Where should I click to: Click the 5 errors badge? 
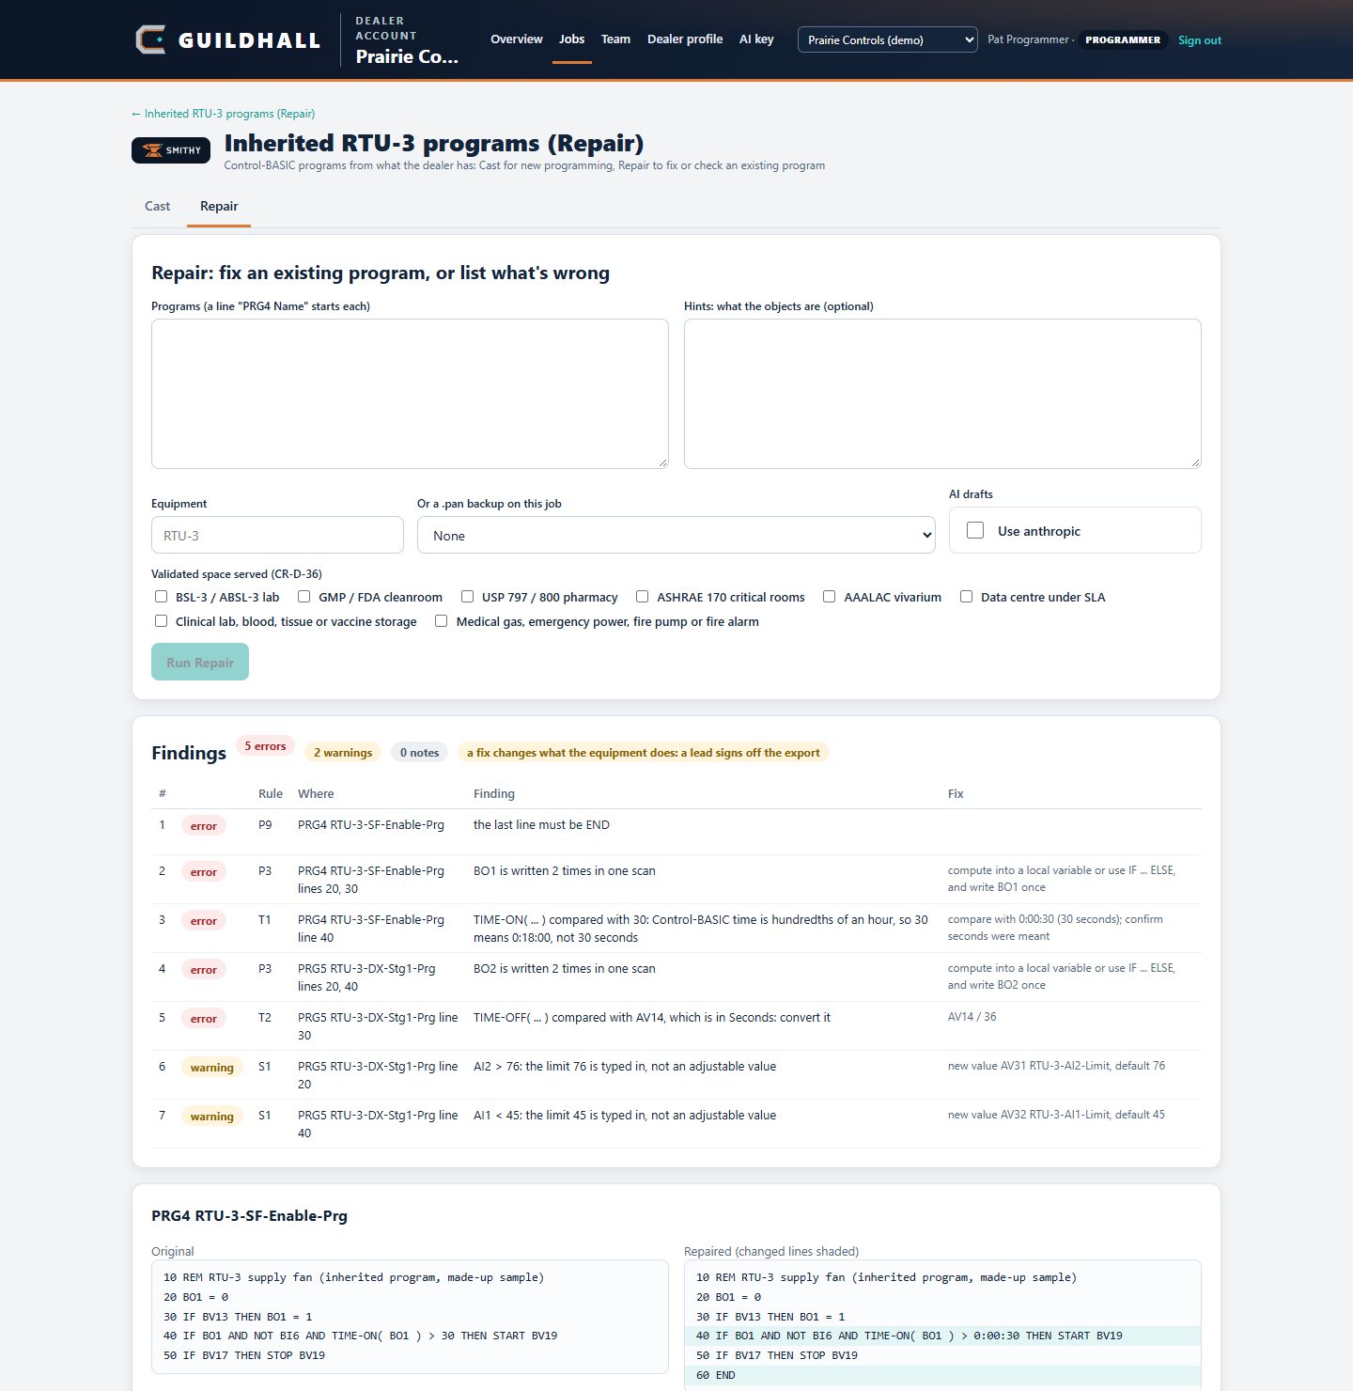coord(265,746)
